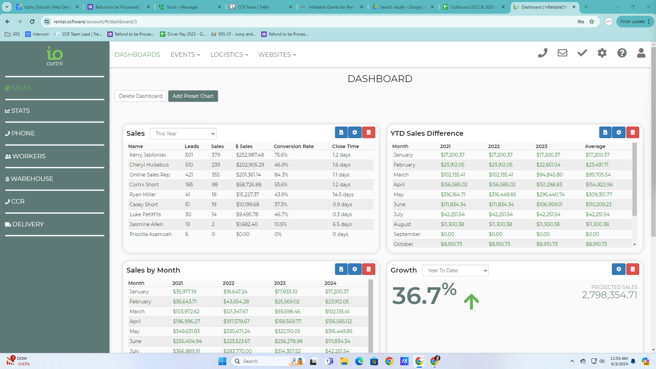Click the Add Preset Chart button
The height and width of the screenshot is (369, 656).
tap(193, 96)
